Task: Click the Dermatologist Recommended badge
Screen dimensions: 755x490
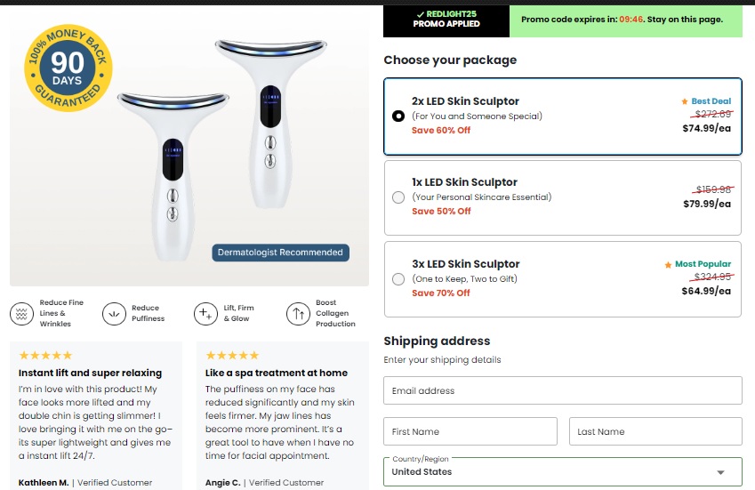Action: 280,253
